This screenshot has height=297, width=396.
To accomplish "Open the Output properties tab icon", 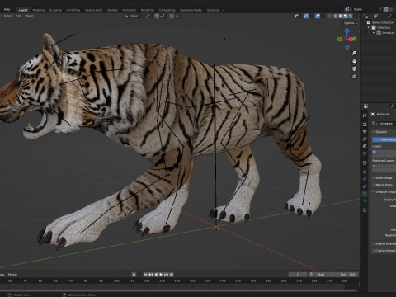I will [365, 131].
